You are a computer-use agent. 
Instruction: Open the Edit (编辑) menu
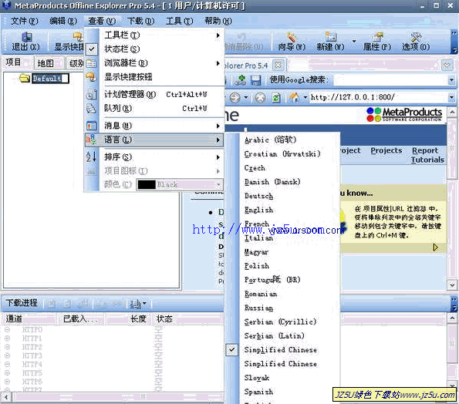(63, 21)
